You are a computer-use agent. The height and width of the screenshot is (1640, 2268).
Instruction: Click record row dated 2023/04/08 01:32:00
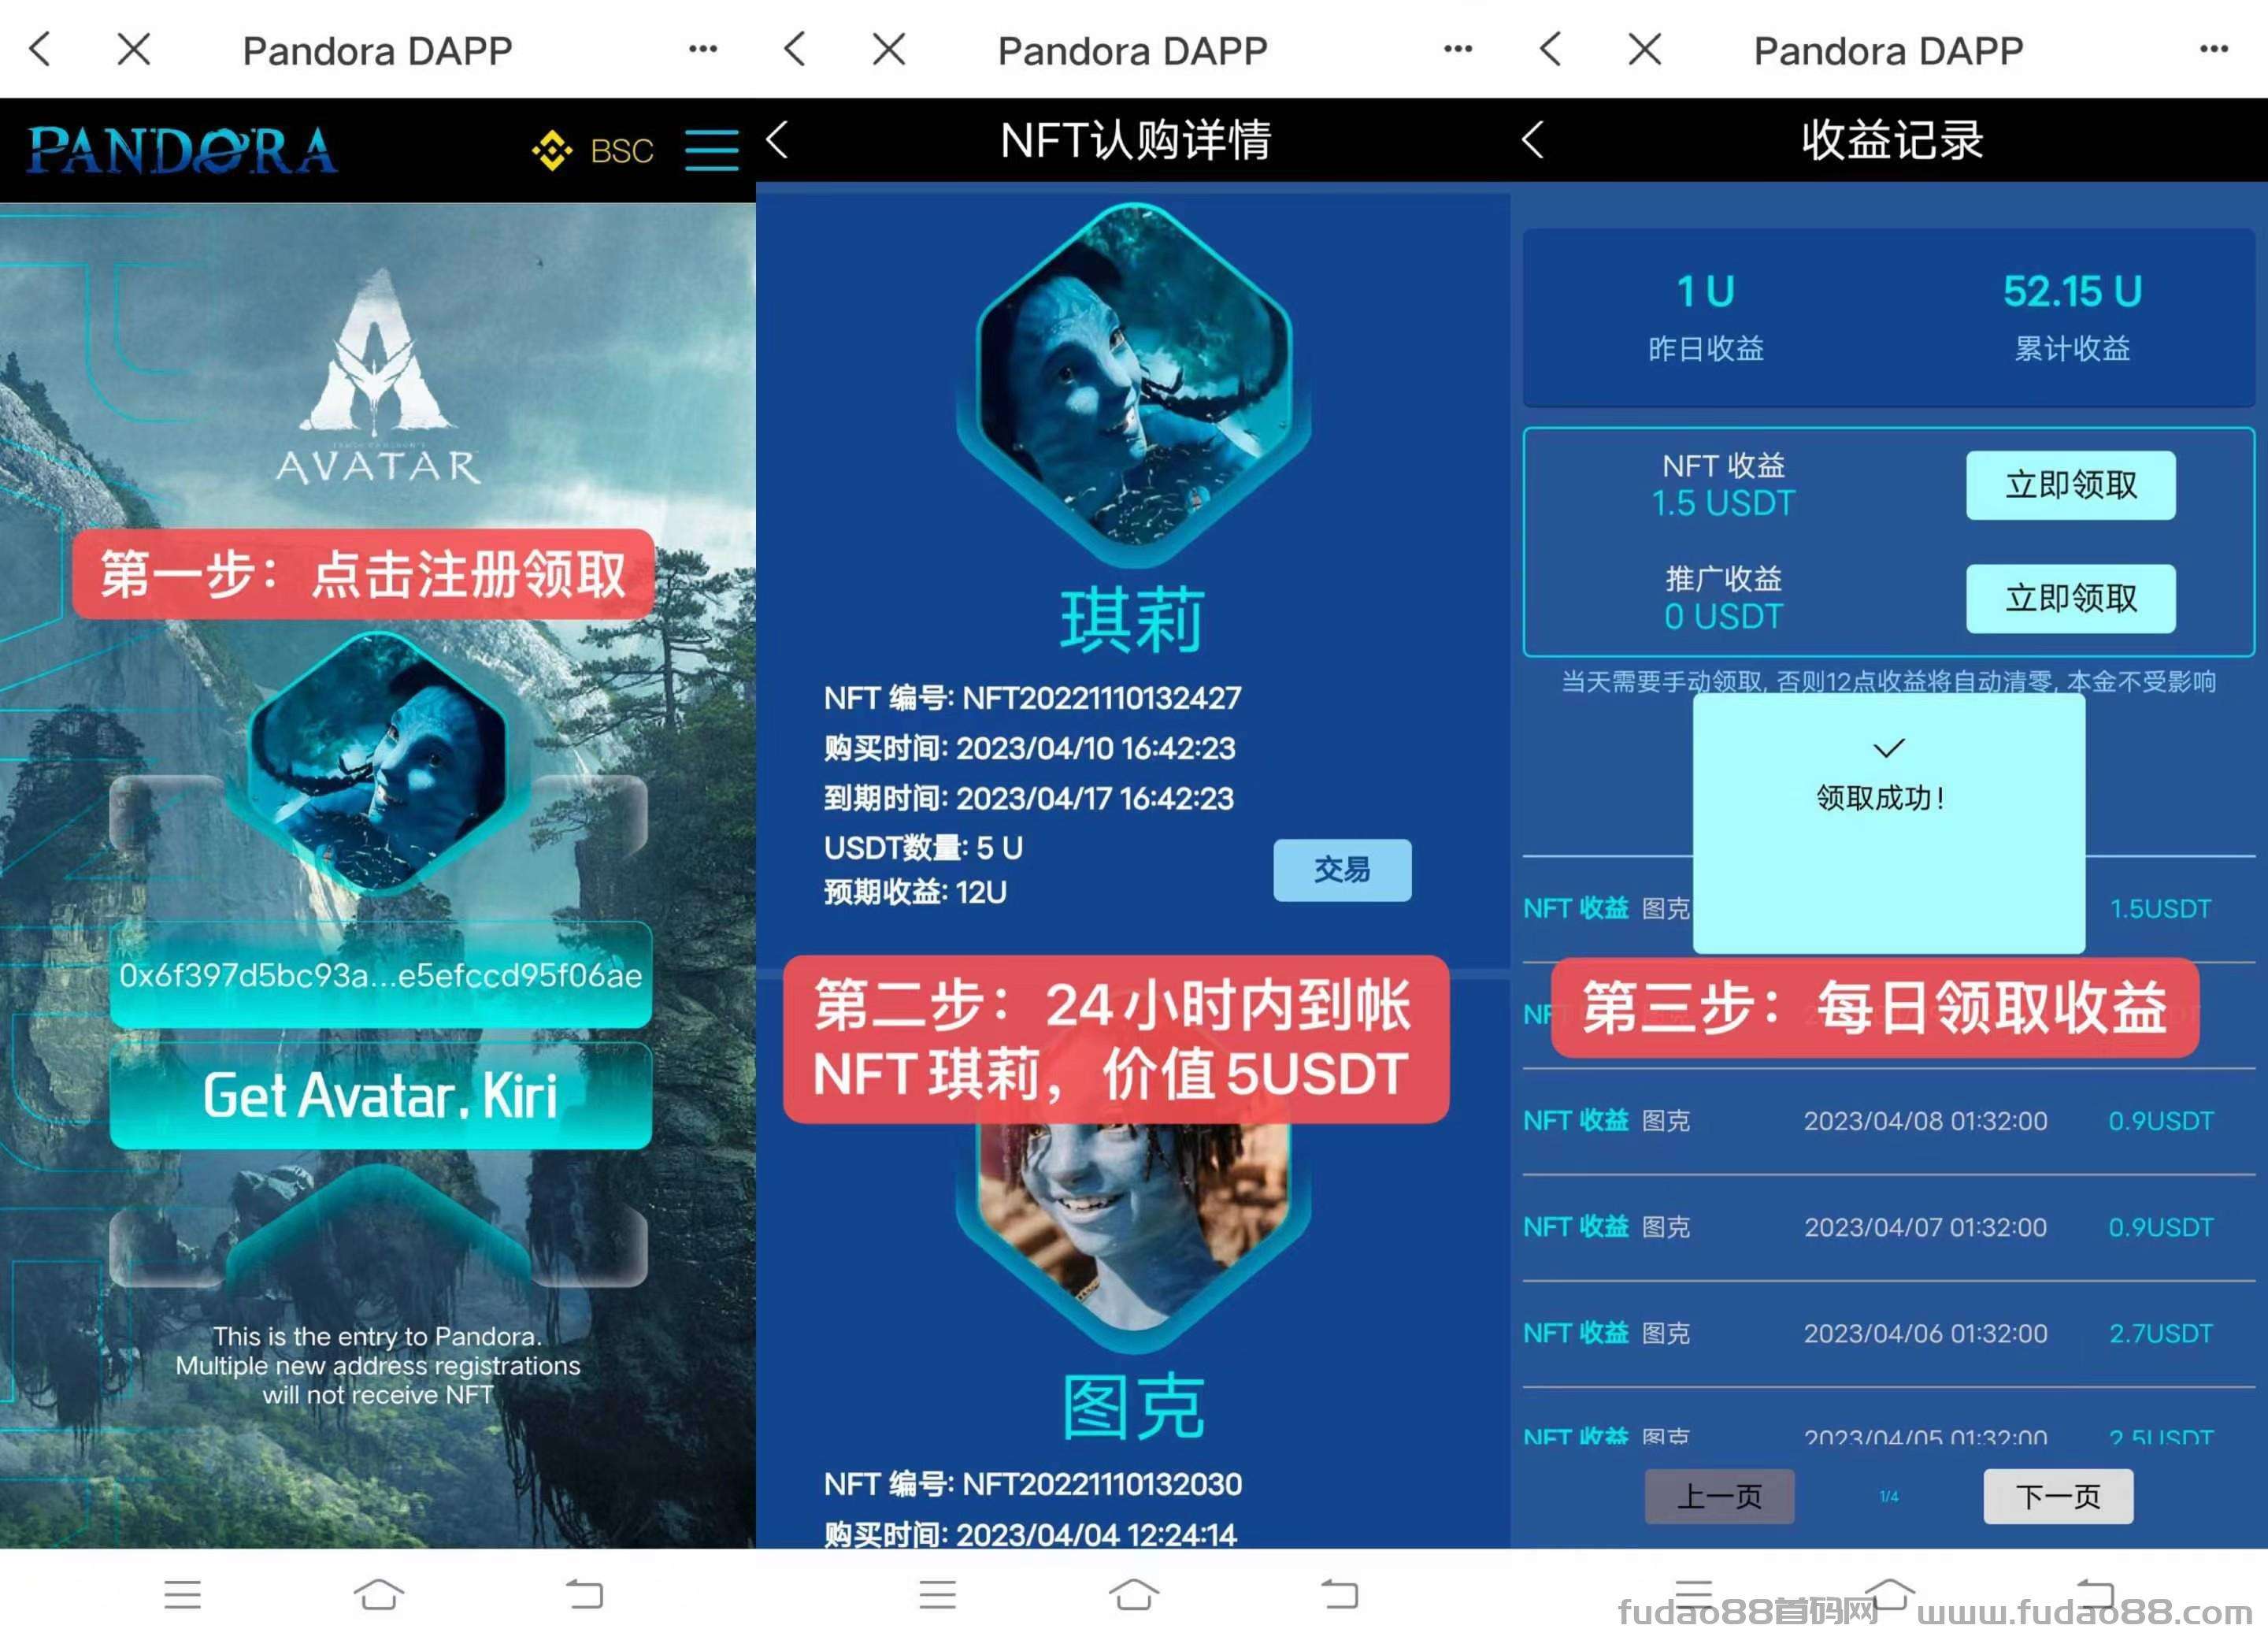coord(1888,1120)
